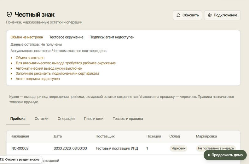Click the Обновить button

188,15
